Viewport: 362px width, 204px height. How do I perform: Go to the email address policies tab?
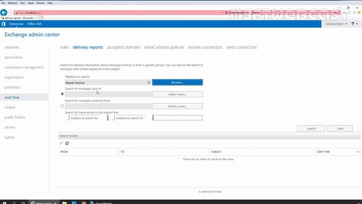pyautogui.click(x=164, y=47)
